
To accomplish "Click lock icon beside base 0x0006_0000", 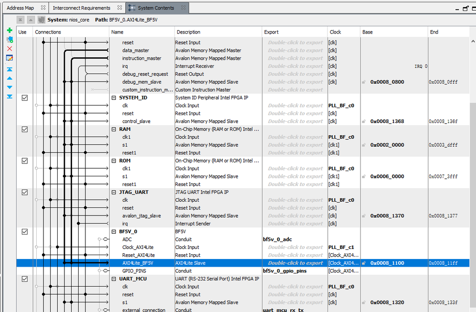I will pyautogui.click(x=364, y=176).
